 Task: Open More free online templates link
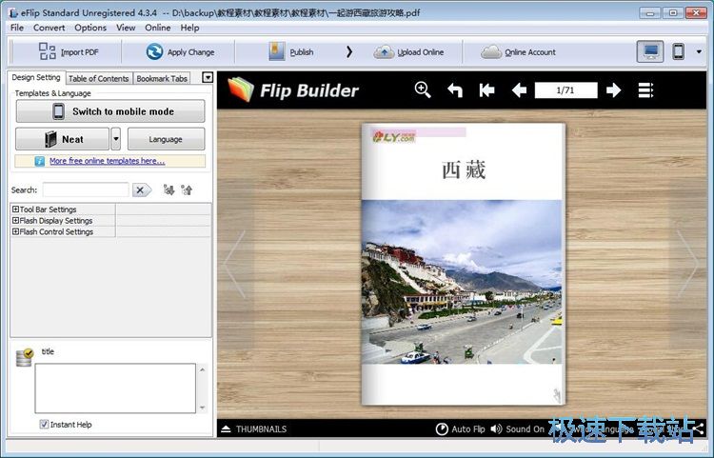click(x=107, y=162)
